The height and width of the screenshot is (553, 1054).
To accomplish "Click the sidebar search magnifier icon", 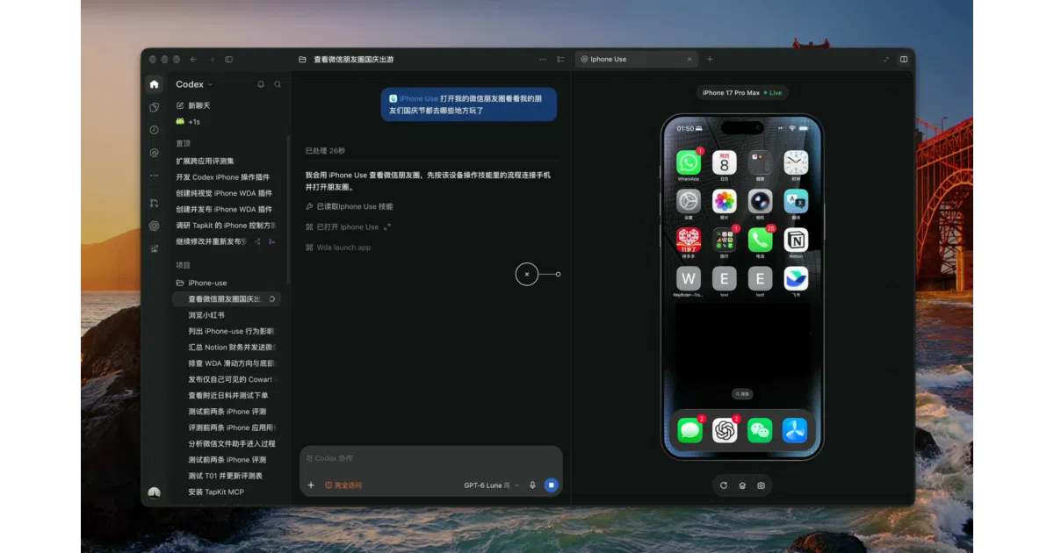I will (x=278, y=84).
